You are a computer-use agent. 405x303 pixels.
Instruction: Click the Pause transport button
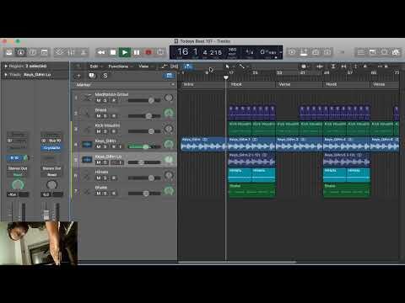tap(137, 52)
